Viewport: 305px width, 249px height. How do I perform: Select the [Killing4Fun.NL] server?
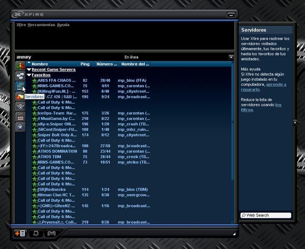click(129, 91)
